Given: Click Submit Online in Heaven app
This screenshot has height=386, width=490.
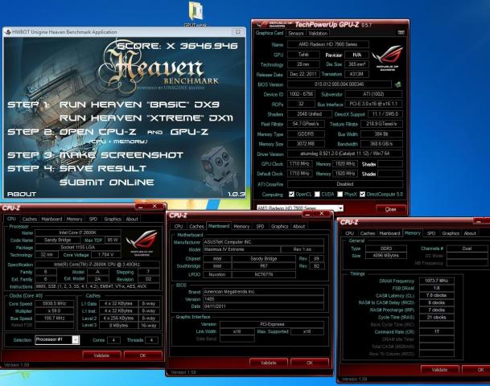Looking at the screenshot, I should [x=106, y=183].
